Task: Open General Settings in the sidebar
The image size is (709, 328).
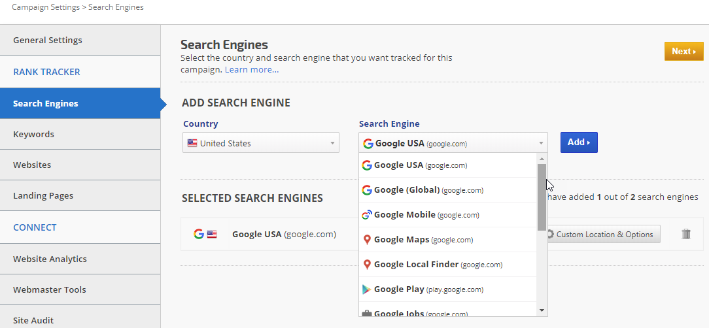Action: pyautogui.click(x=48, y=40)
